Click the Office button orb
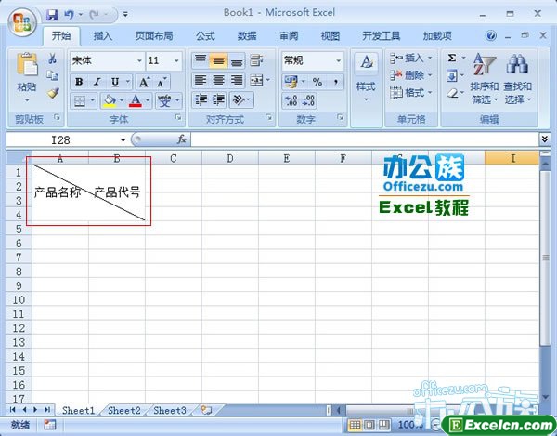This screenshot has width=557, height=436. point(22,22)
